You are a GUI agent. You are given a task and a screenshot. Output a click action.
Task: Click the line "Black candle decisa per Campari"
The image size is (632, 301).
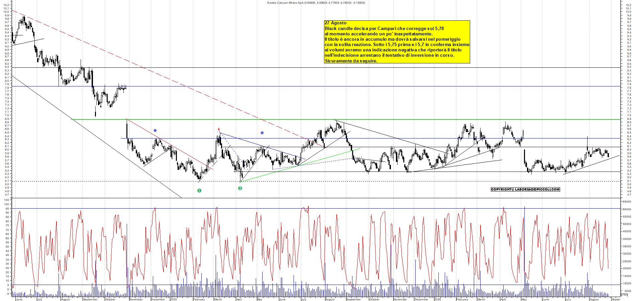[x=384, y=28]
